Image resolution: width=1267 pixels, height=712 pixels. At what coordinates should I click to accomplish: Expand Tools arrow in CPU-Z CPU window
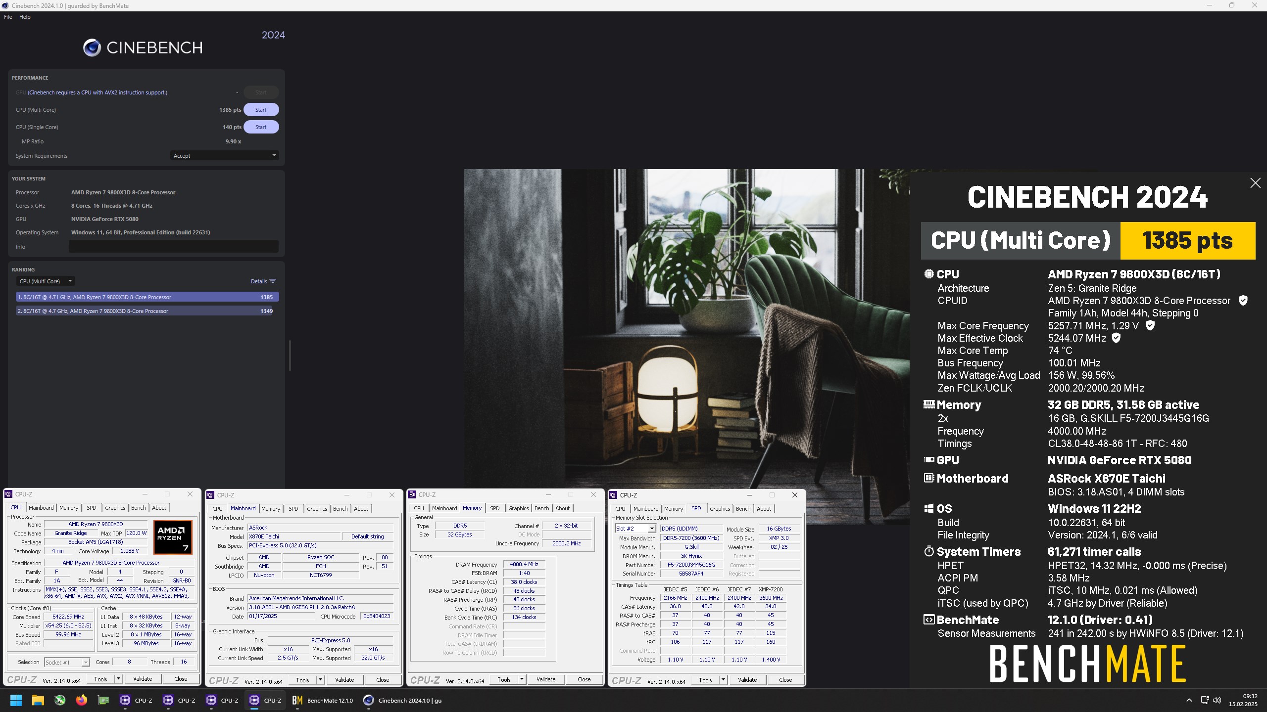[x=118, y=679]
